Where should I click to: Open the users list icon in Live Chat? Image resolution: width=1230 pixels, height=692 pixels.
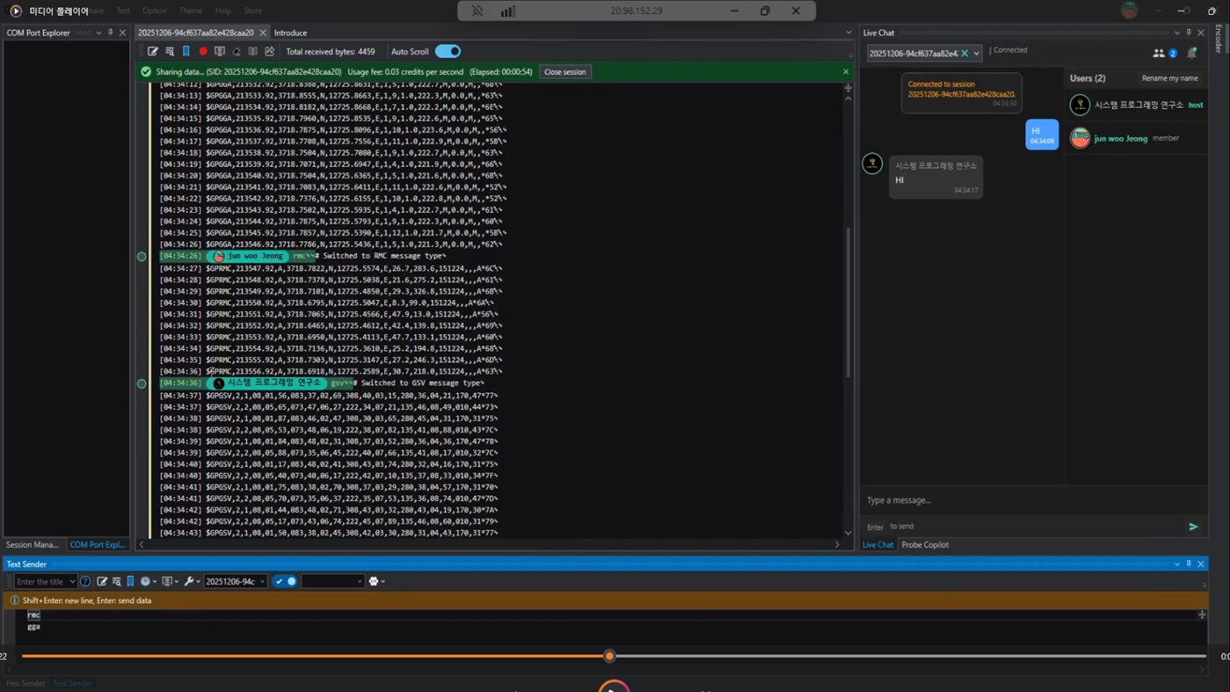[x=1159, y=54]
